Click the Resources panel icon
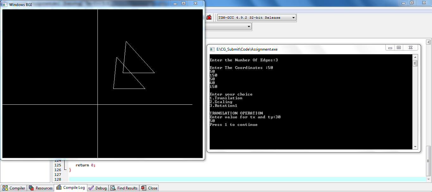This screenshot has height=192, width=432. click(31, 188)
